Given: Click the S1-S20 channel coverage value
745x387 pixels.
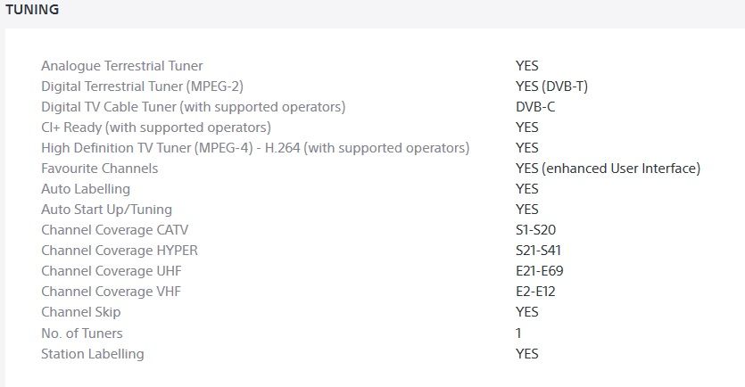Looking at the screenshot, I should click(x=535, y=230).
